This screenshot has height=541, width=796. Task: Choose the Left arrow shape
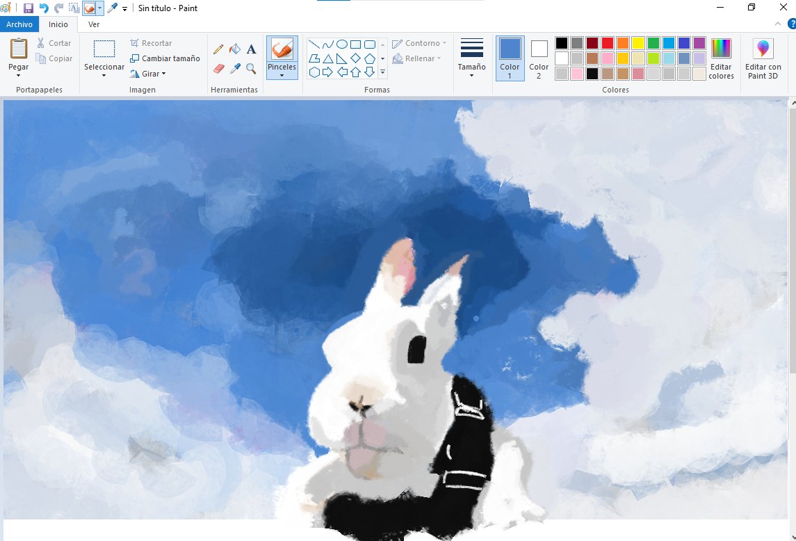point(341,72)
